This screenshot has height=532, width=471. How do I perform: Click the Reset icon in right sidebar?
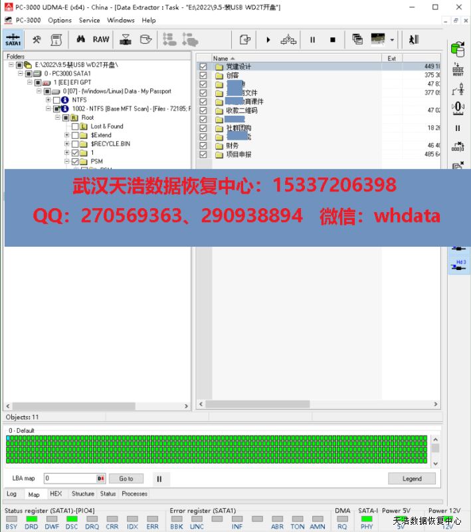click(458, 69)
